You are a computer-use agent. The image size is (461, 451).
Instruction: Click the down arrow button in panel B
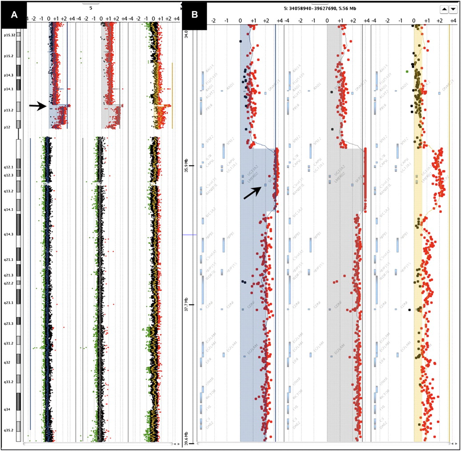click(x=453, y=9)
